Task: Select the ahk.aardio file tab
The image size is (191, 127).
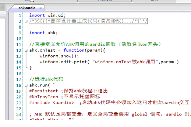Action: pyautogui.click(x=27, y=8)
